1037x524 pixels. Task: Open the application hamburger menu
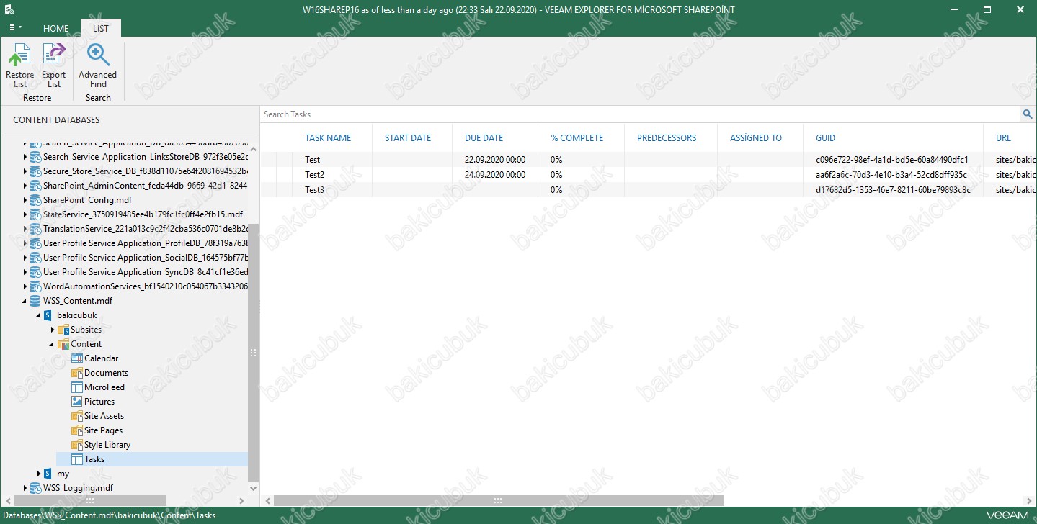point(14,27)
